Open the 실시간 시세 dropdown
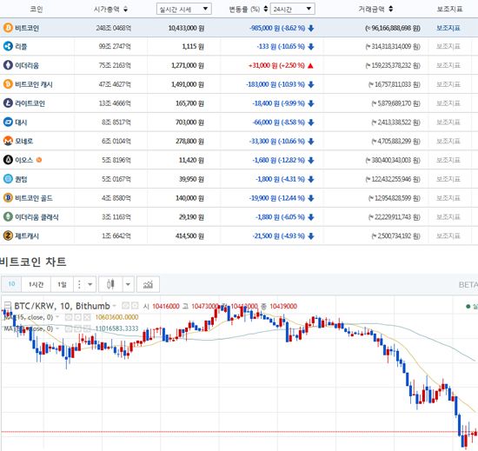The image size is (478, 451). [x=184, y=9]
